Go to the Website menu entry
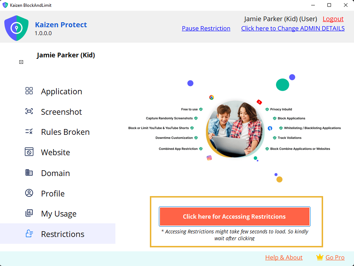Image resolution: width=354 pixels, height=266 pixels. click(55, 152)
